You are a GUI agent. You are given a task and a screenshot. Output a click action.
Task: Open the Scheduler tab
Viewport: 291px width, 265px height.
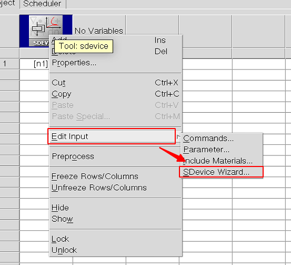(x=43, y=4)
